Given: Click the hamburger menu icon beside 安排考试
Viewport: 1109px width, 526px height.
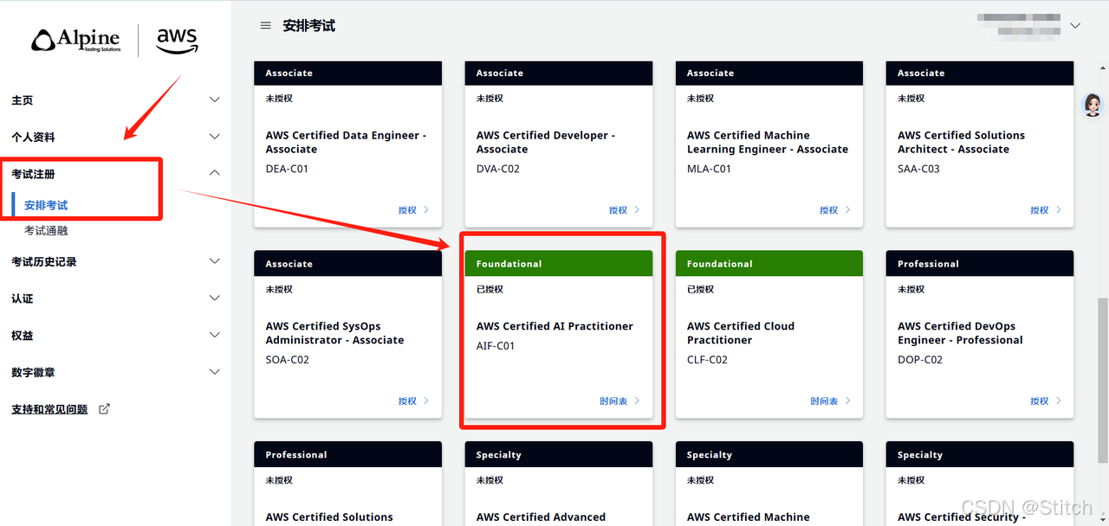Looking at the screenshot, I should (266, 26).
